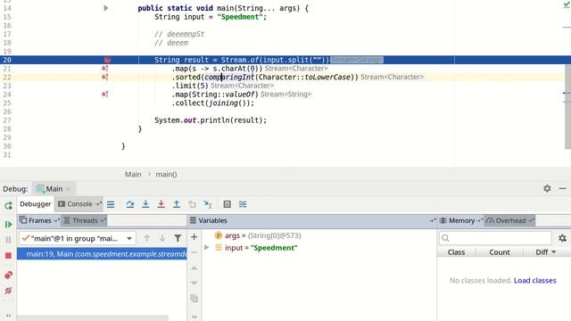The width and height of the screenshot is (571, 321).
Task: Move watch up in Variables panel
Action: coord(194,267)
